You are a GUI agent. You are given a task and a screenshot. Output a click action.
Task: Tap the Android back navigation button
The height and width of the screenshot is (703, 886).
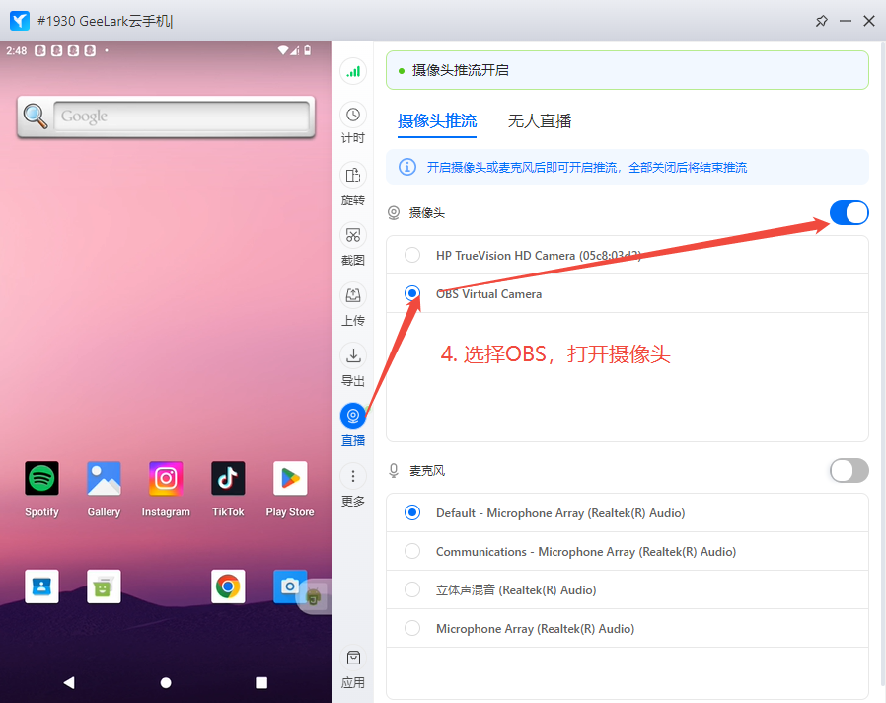(69, 682)
